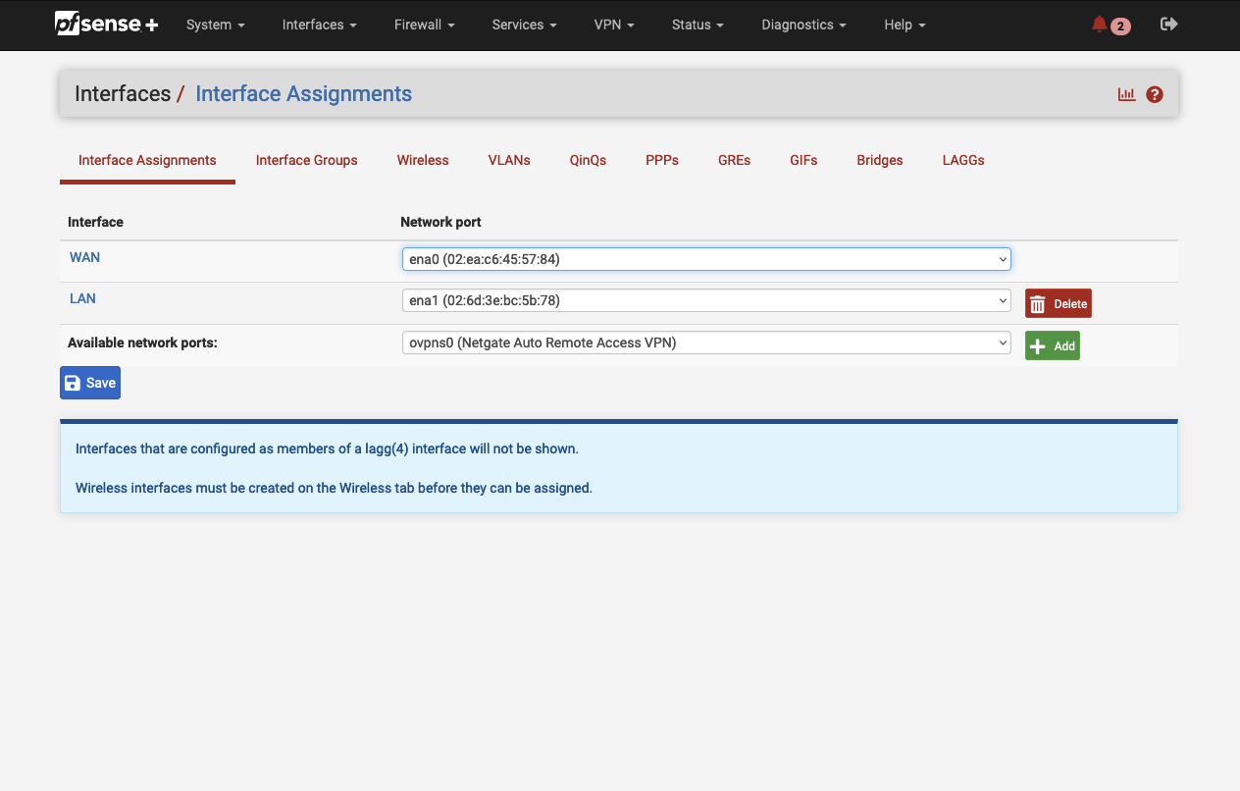1240x791 pixels.
Task: Click the trash icon to delete LAN
Action: point(1040,302)
